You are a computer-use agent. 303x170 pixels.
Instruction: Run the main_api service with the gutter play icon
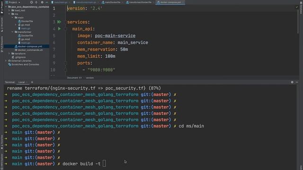(59, 29)
